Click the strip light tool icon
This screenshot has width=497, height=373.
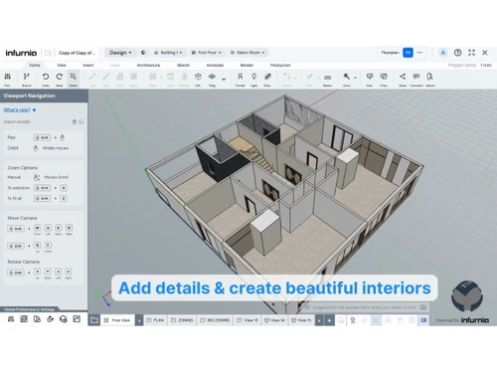click(x=267, y=77)
